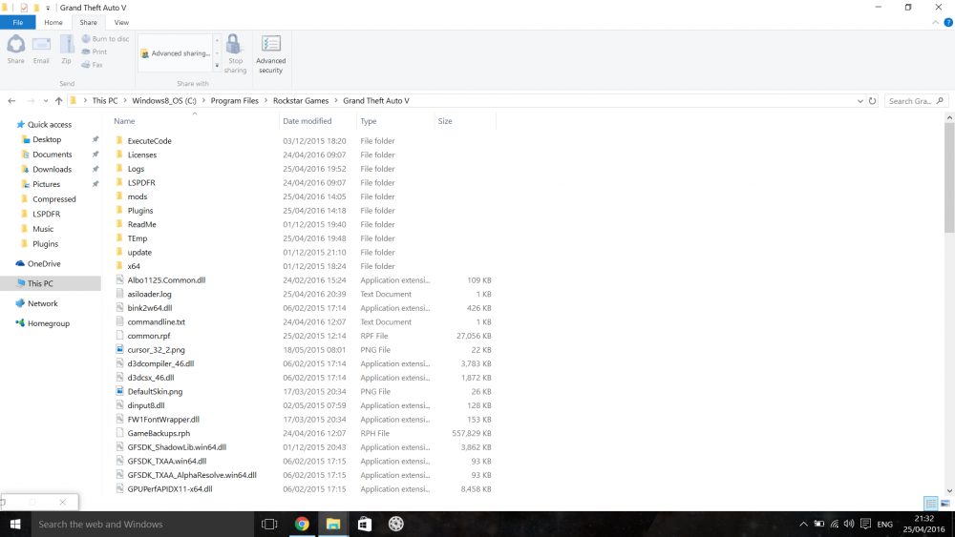Image resolution: width=955 pixels, height=537 pixels.
Task: Open LSPDFR folder in sidebar
Action: pyautogui.click(x=46, y=214)
